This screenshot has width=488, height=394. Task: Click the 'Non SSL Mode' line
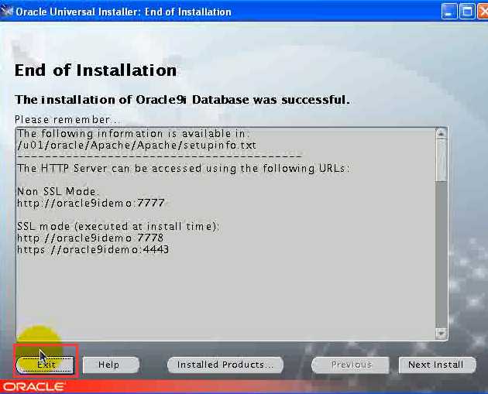coord(58,191)
